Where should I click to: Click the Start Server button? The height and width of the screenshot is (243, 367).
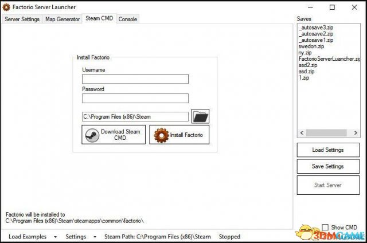328,185
